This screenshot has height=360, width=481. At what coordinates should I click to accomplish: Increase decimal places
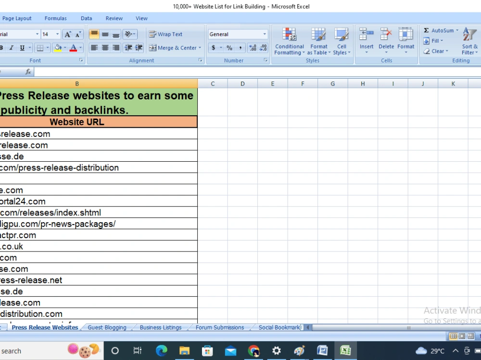coord(253,48)
